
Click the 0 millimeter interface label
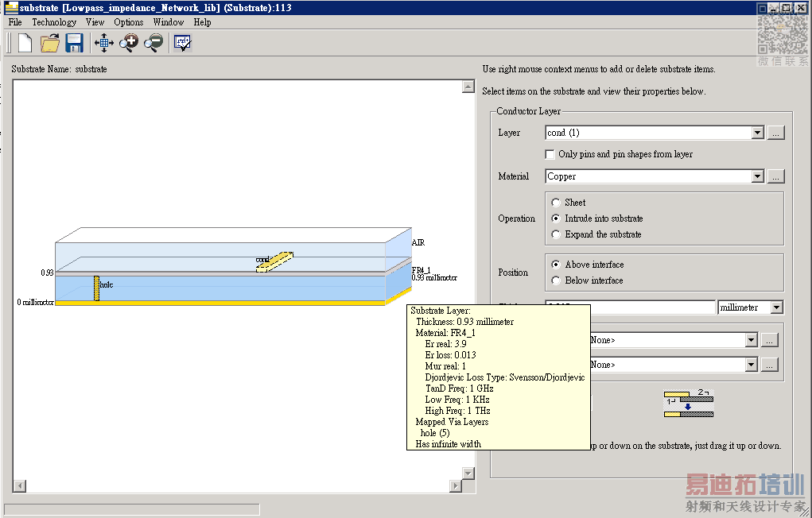point(35,302)
